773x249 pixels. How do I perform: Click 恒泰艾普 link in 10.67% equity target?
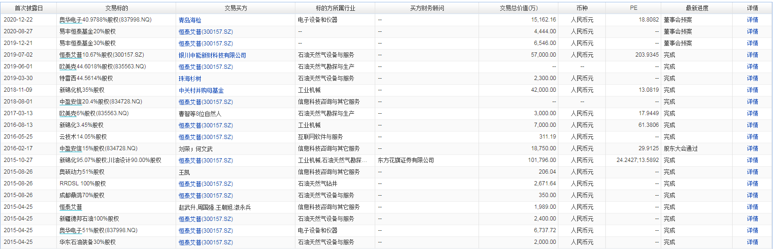point(70,55)
